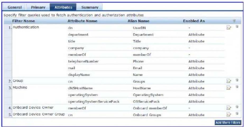Delete the Machine filter trash icon
The width and height of the screenshot is (244, 127).
point(237,87)
